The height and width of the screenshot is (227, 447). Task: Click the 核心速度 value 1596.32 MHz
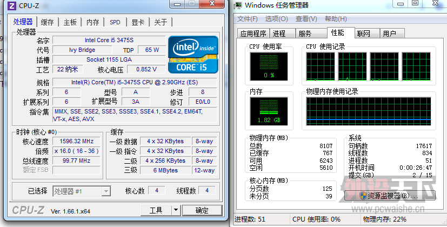pyautogui.click(x=76, y=141)
